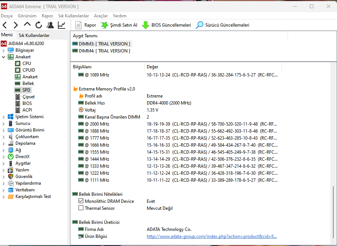Select Karşılaştırmalı Test icon
The width and height of the screenshot is (337, 246).
11,197
